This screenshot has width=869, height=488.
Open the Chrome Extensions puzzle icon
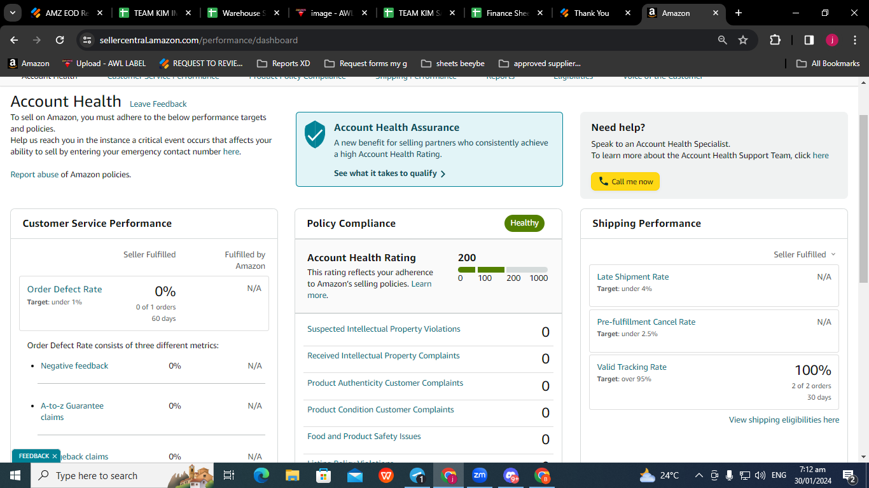pyautogui.click(x=775, y=40)
